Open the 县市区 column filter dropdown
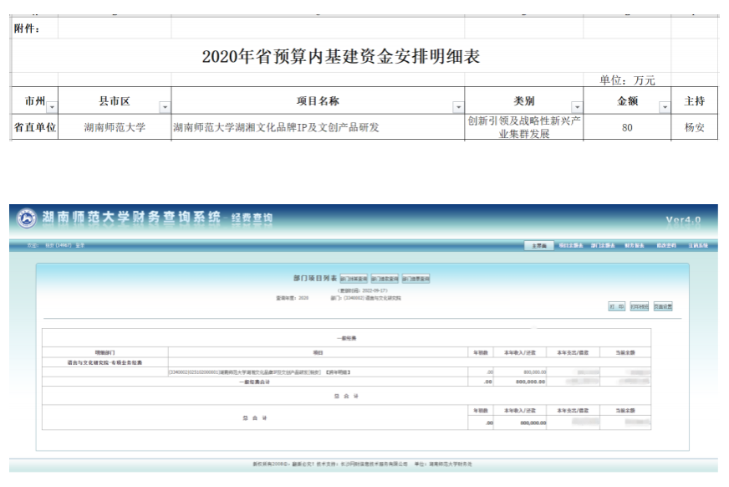The image size is (729, 487). tap(165, 107)
